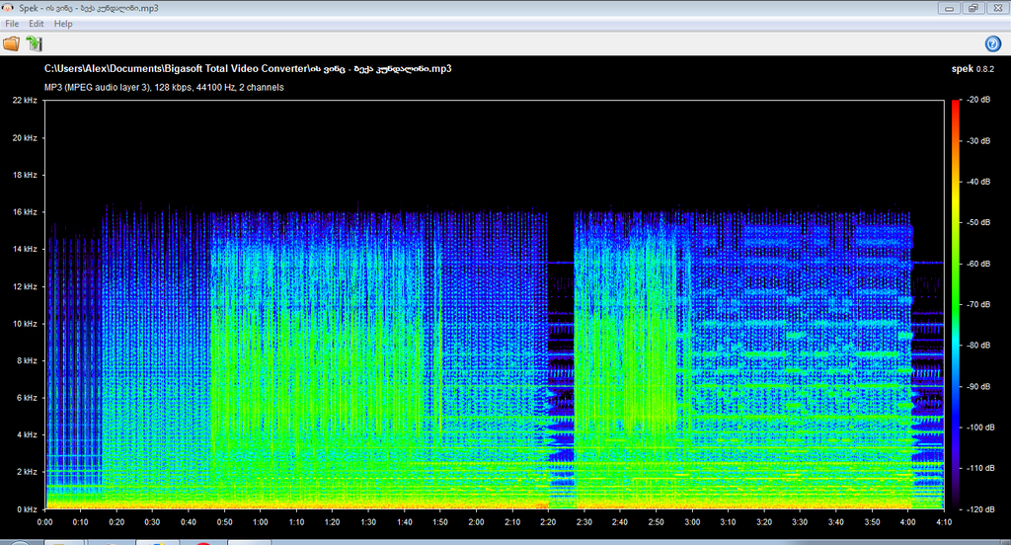Click the 0 kHz frequency label
The image size is (1011, 545).
27,509
